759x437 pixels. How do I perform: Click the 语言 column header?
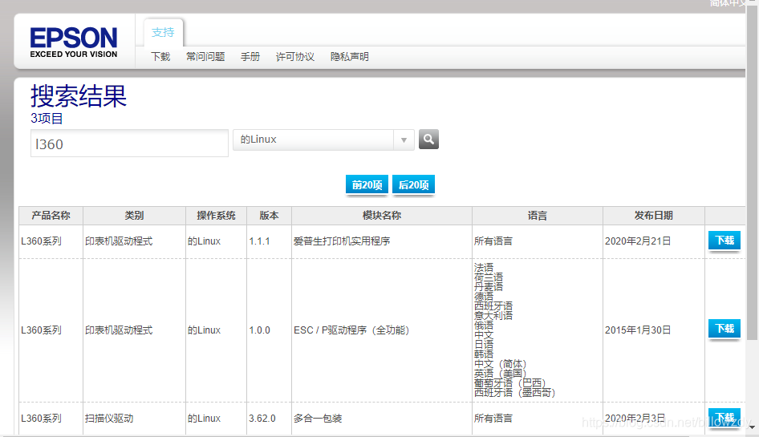pos(538,216)
